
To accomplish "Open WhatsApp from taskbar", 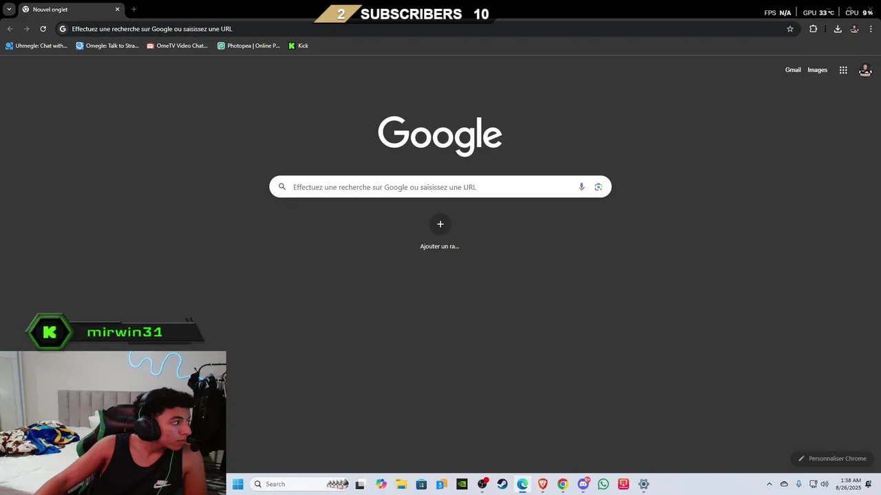I will click(604, 484).
